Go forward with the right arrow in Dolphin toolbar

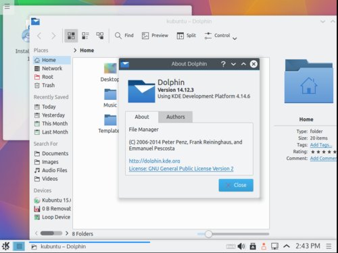pos(53,36)
